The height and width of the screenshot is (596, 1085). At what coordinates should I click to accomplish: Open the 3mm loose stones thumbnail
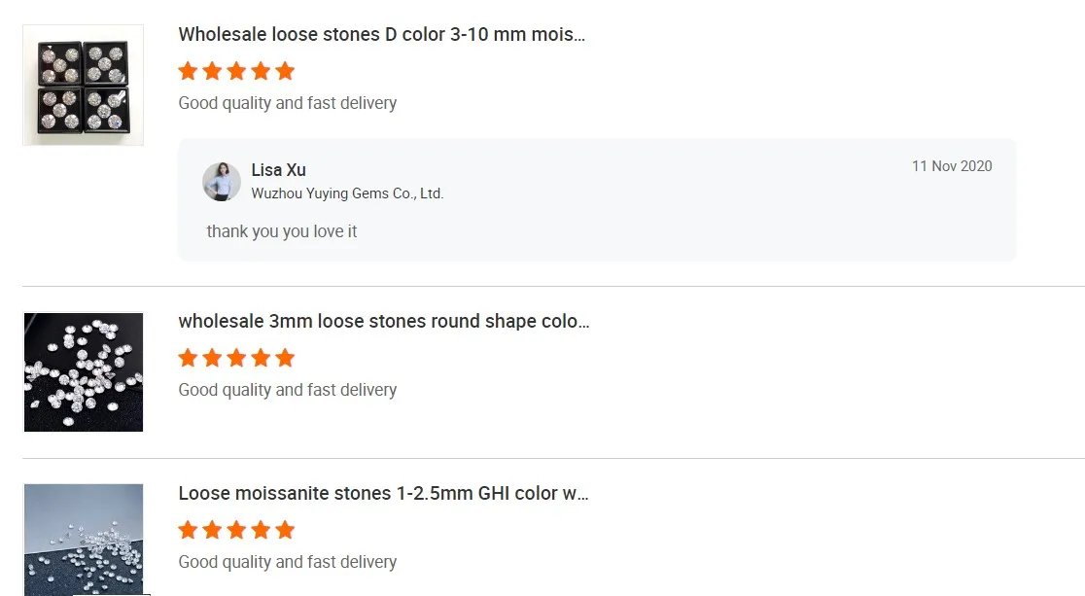(x=84, y=371)
